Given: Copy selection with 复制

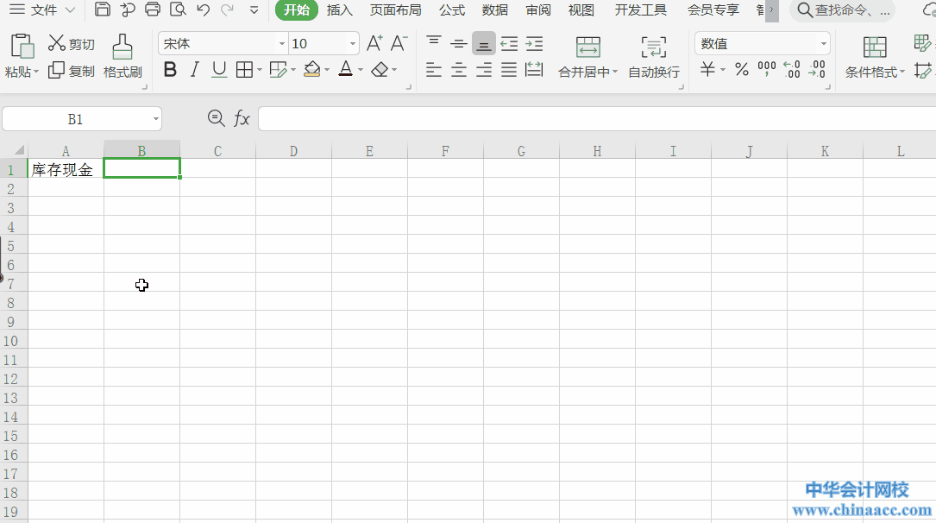Looking at the screenshot, I should coord(71,71).
